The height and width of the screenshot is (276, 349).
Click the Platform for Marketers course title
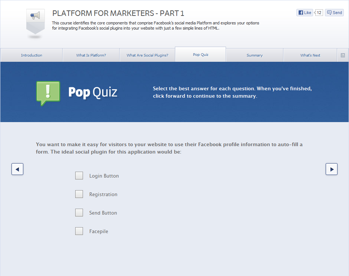118,13
